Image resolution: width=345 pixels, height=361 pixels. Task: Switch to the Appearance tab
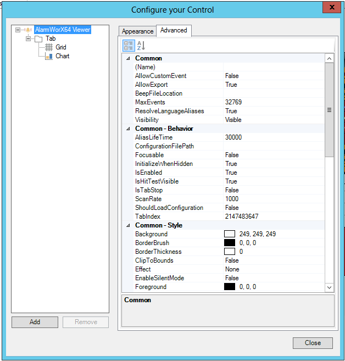137,31
